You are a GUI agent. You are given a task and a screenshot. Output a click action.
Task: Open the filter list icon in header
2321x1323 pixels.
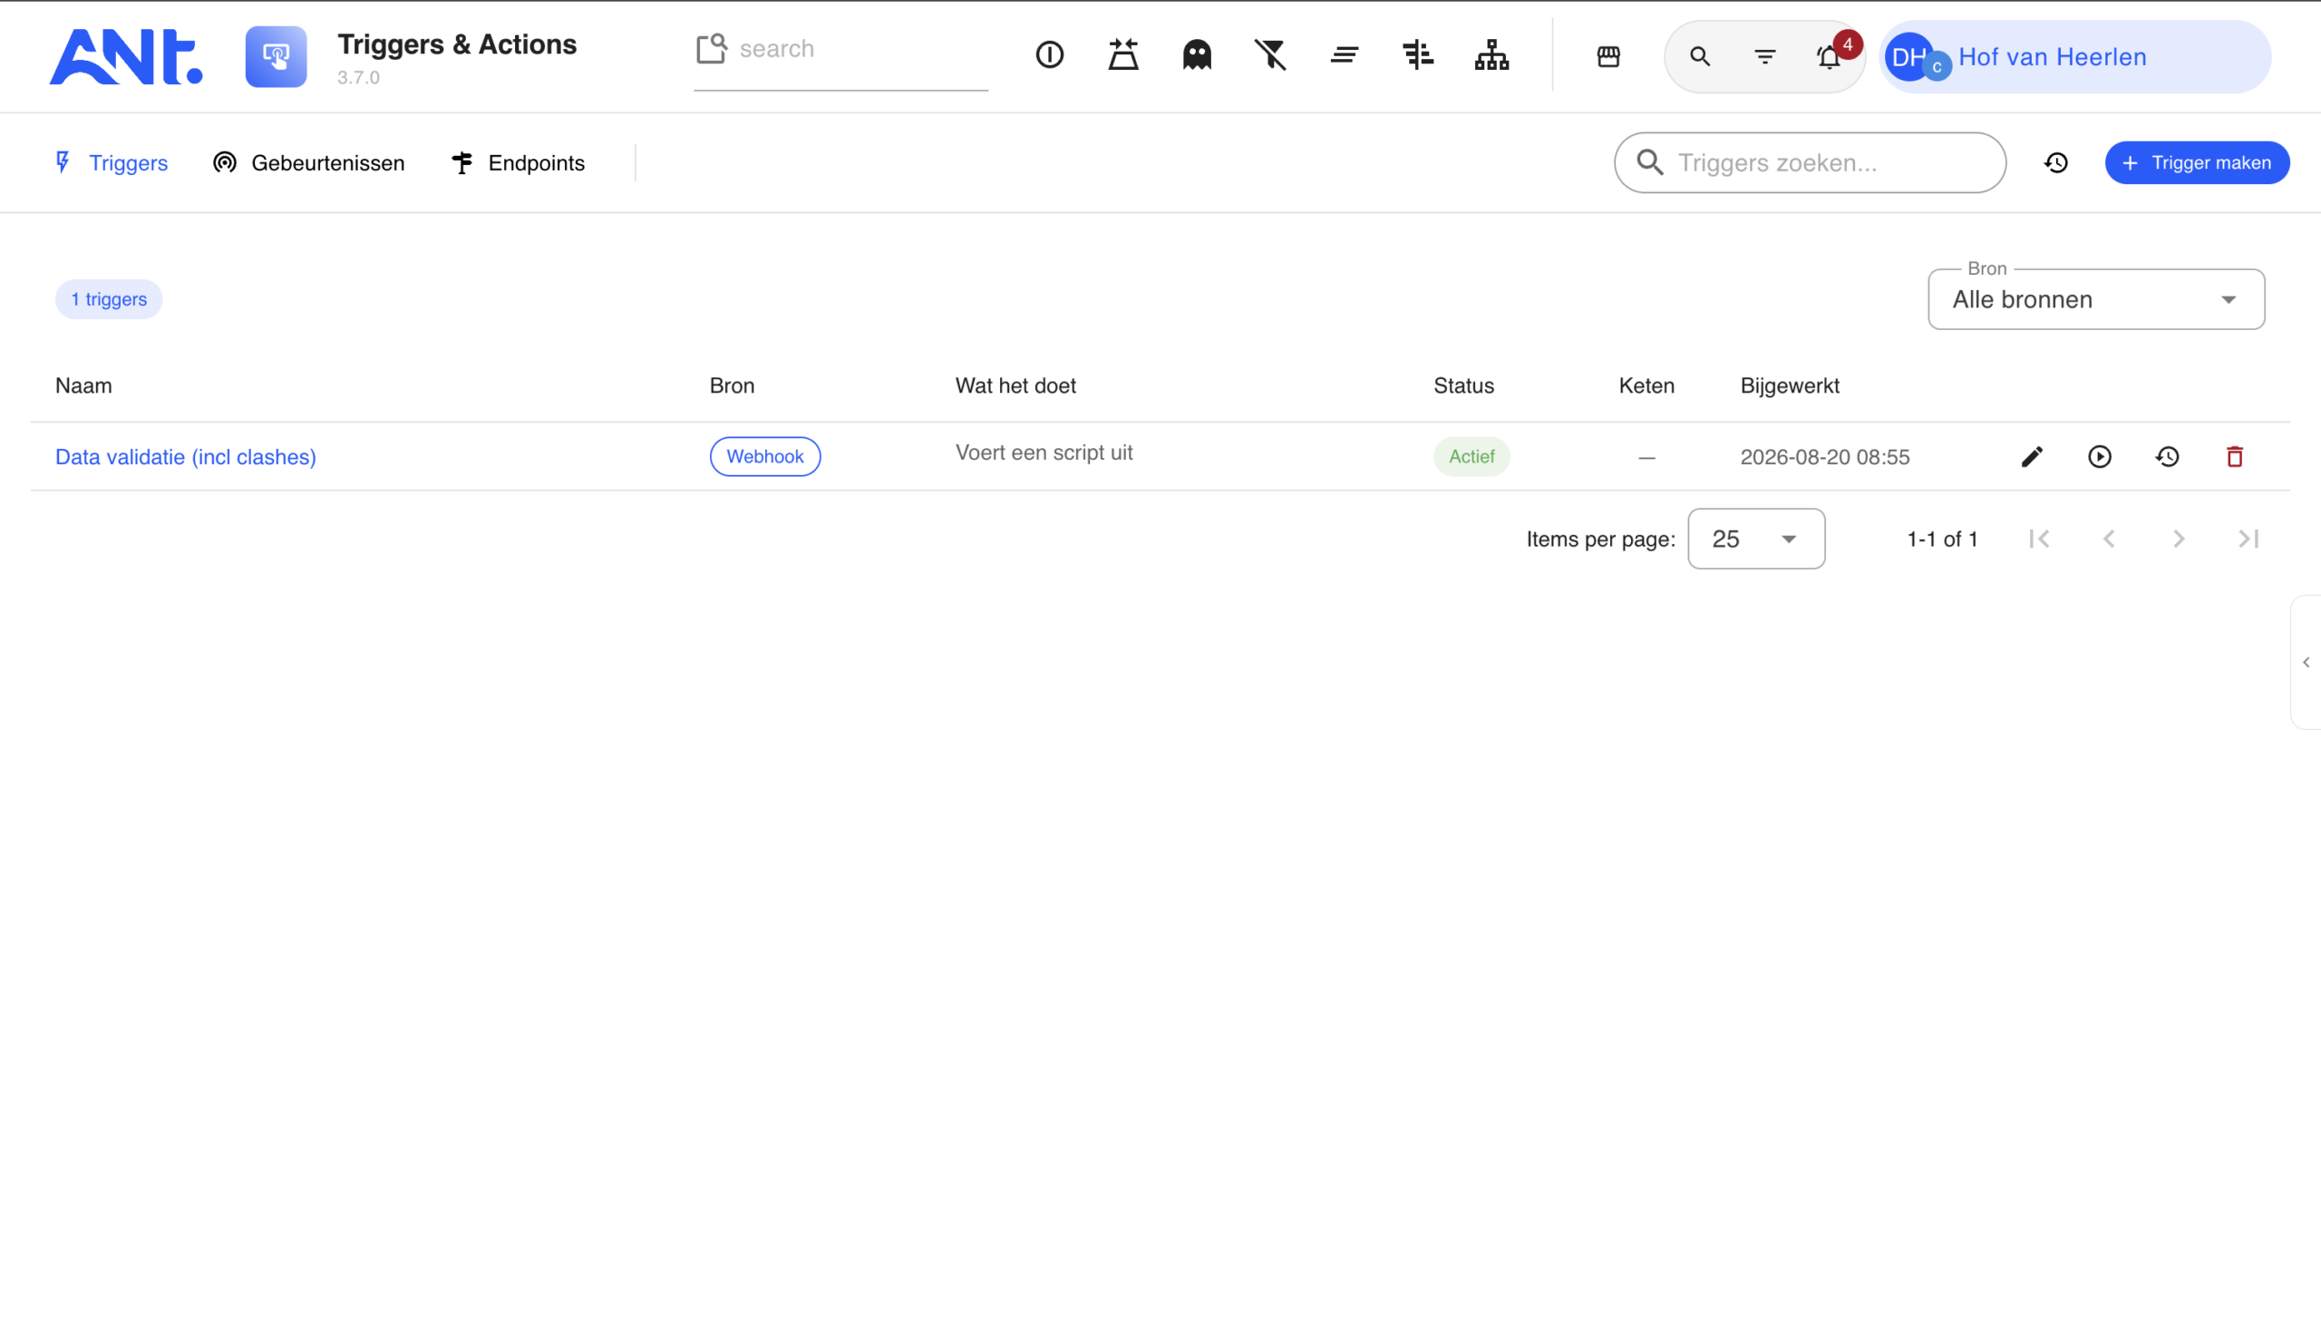click(1764, 57)
